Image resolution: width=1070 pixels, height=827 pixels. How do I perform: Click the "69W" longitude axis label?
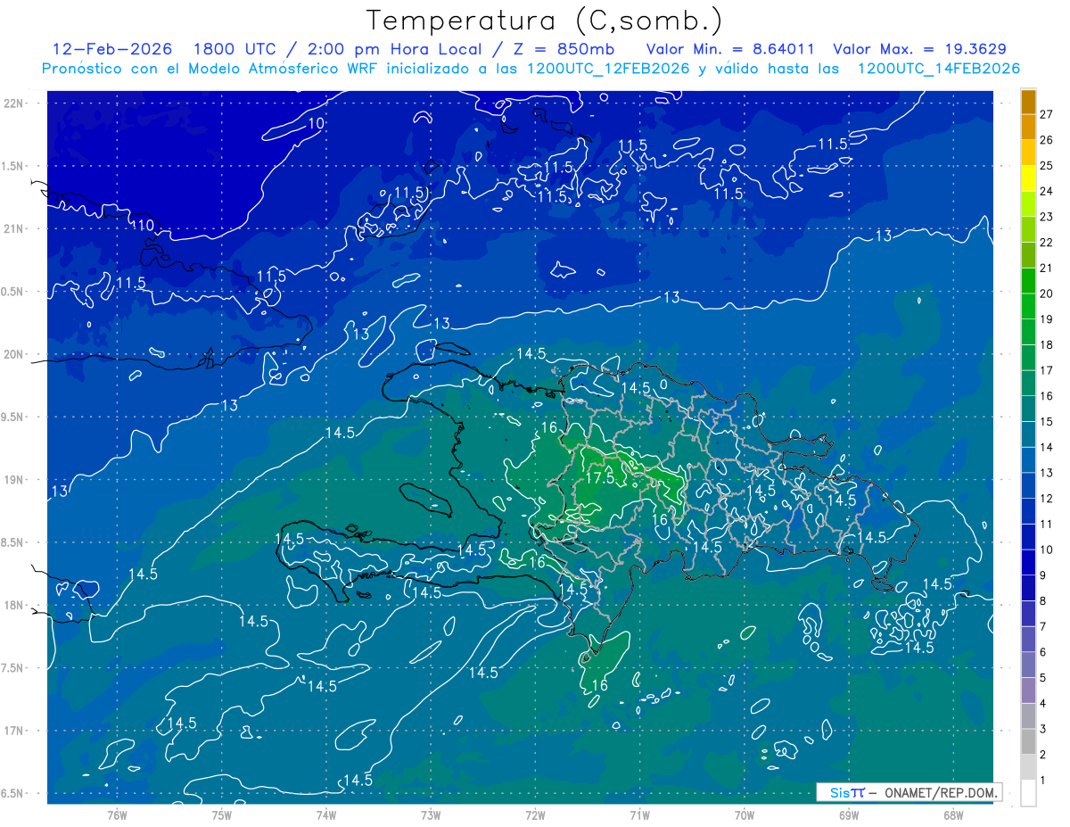click(x=849, y=815)
